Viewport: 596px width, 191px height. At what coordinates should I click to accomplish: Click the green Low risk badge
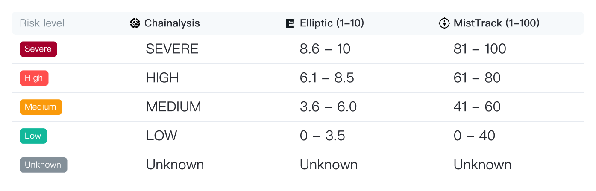pyautogui.click(x=33, y=136)
